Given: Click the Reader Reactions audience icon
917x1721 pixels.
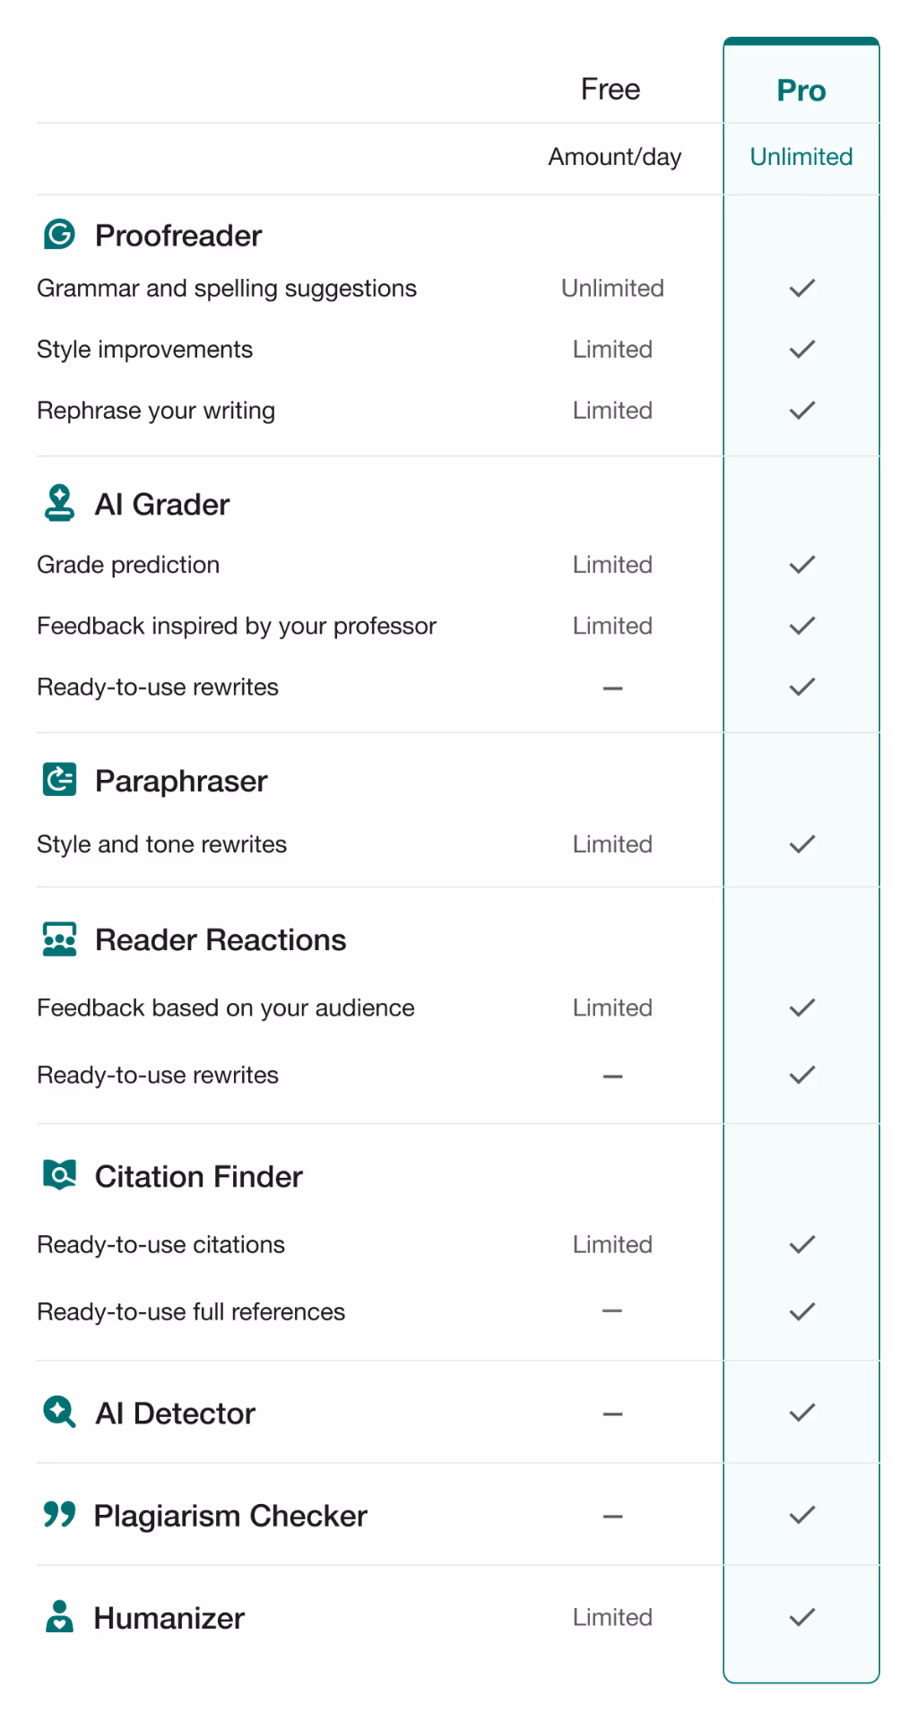Looking at the screenshot, I should 59,939.
